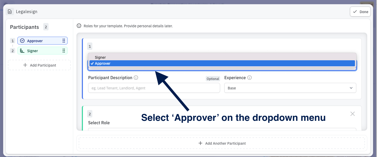Click Add Participant in sidebar

click(x=39, y=65)
